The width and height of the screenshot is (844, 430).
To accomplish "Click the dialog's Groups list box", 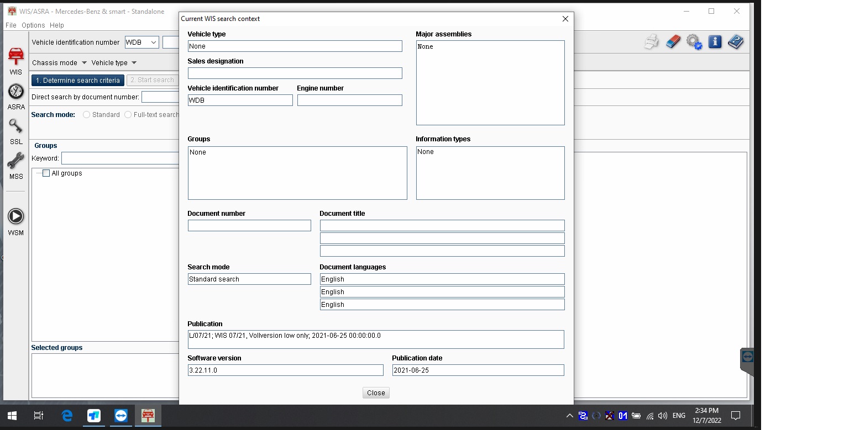I will click(297, 173).
